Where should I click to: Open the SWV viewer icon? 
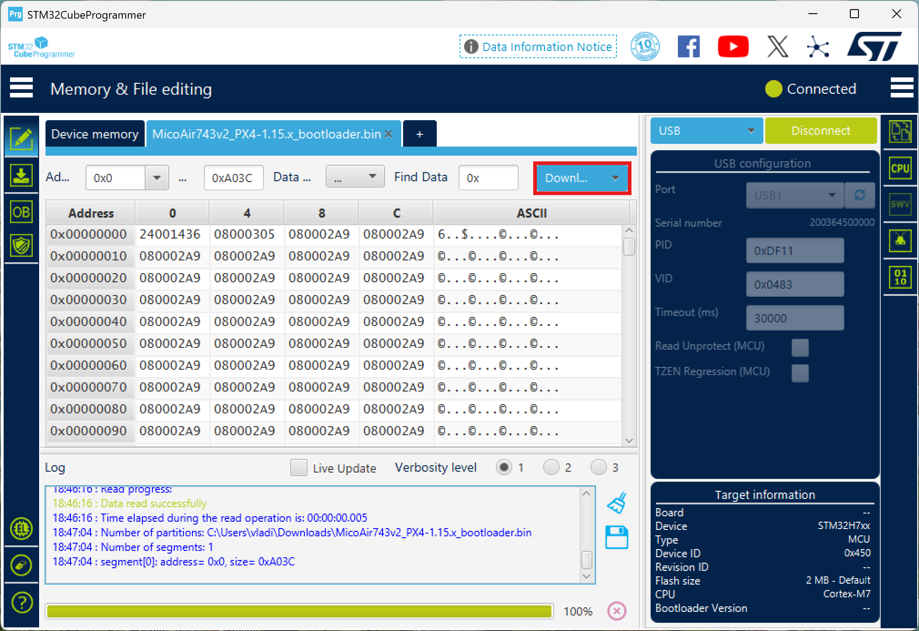click(x=900, y=204)
